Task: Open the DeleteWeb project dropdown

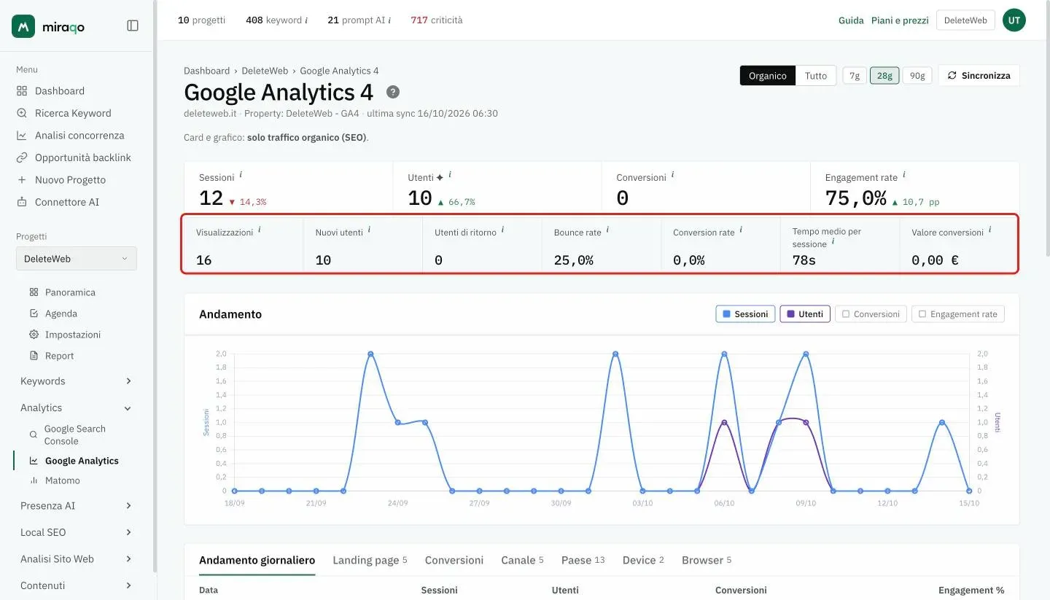Action: (x=77, y=259)
